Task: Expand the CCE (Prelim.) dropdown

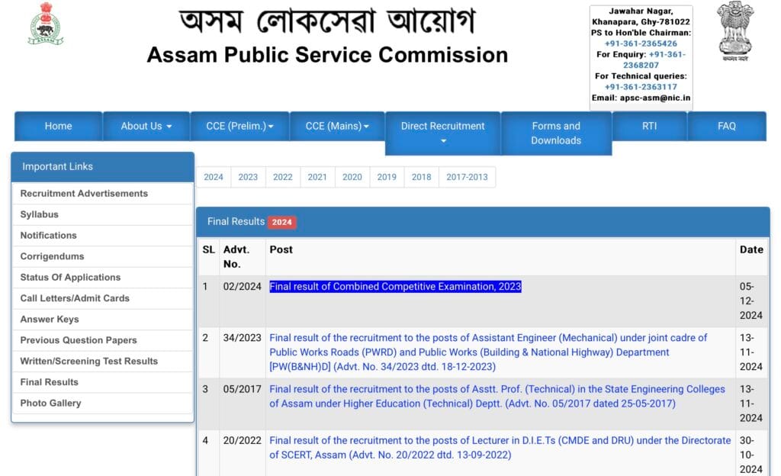Action: coord(239,127)
